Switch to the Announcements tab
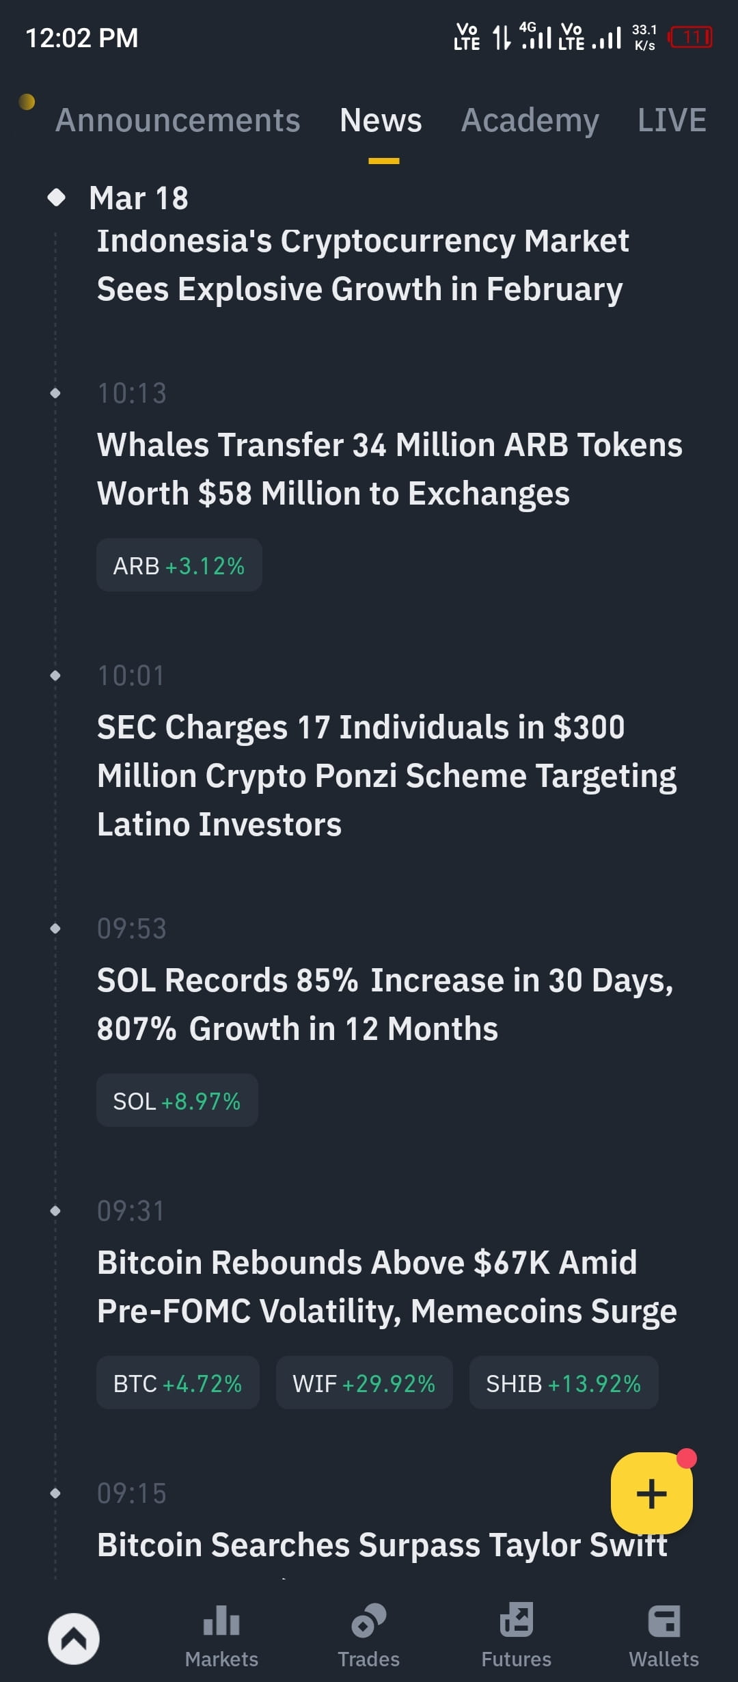The height and width of the screenshot is (1682, 738). (178, 120)
